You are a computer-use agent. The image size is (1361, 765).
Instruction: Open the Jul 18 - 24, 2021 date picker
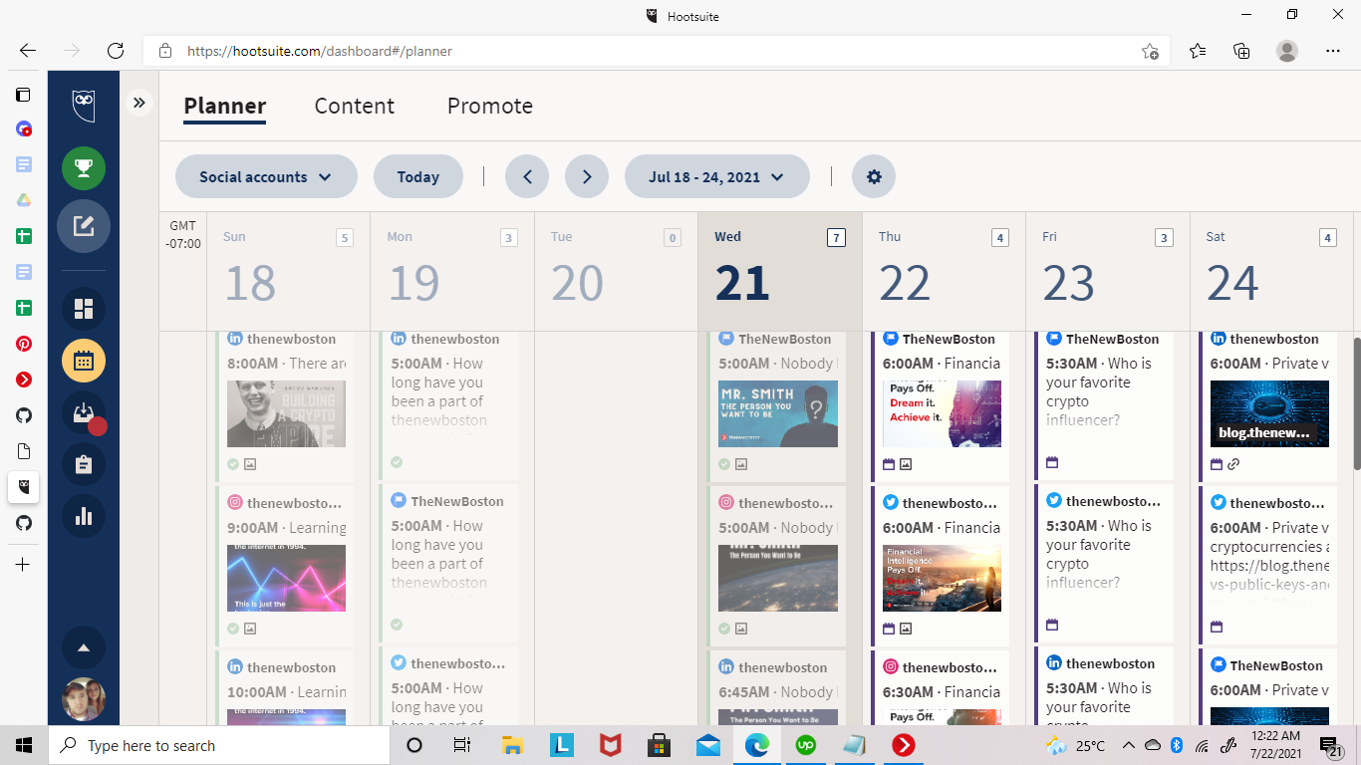(716, 176)
